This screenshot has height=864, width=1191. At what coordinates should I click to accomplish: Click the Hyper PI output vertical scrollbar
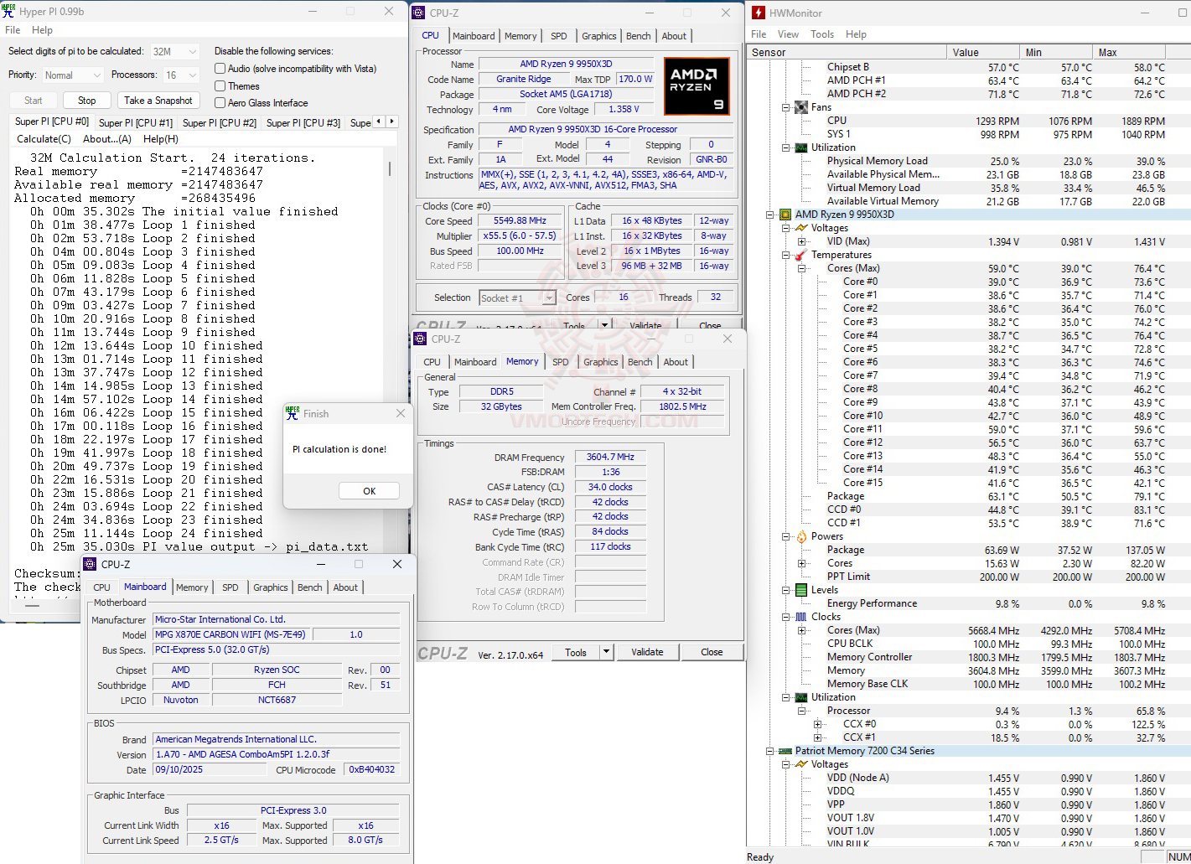coord(390,169)
